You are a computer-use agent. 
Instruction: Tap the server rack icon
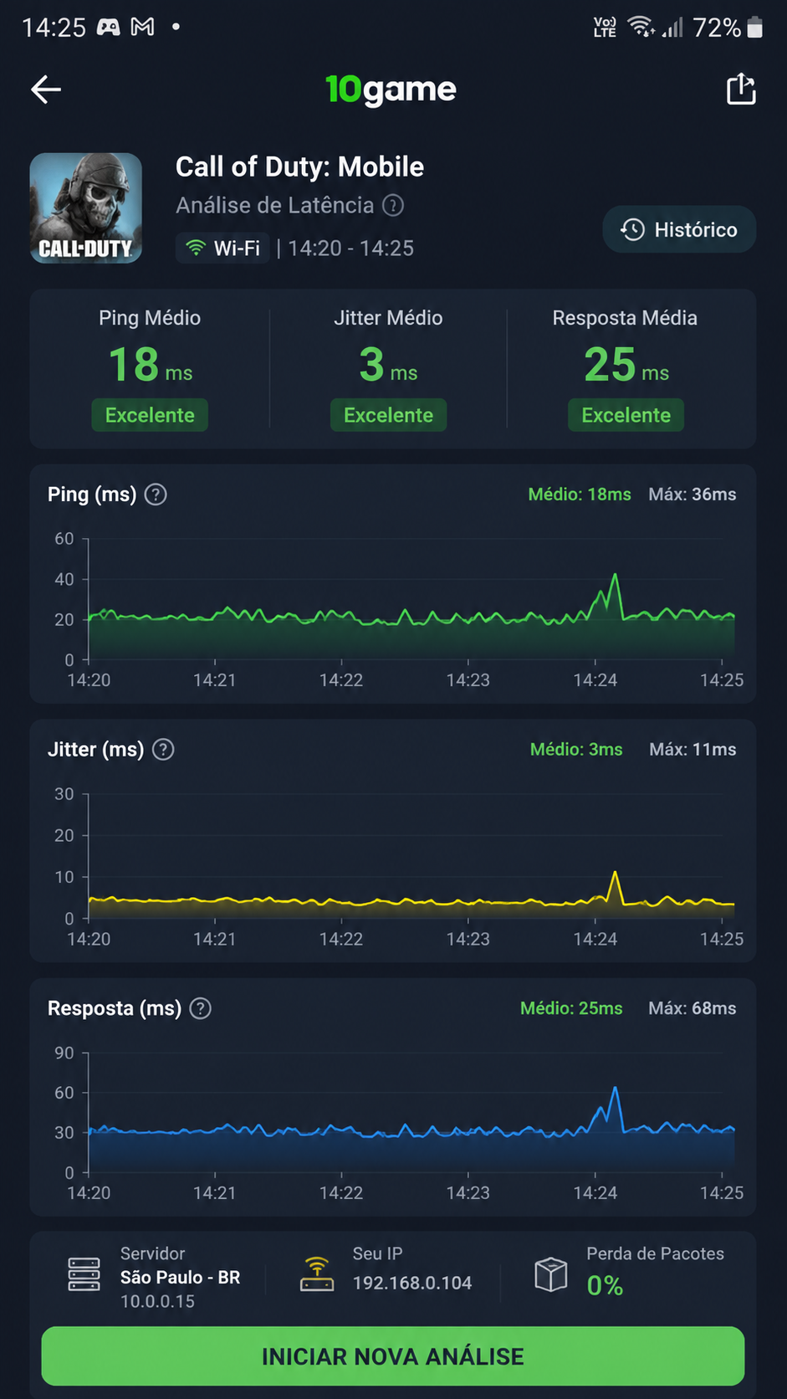pos(84,1274)
